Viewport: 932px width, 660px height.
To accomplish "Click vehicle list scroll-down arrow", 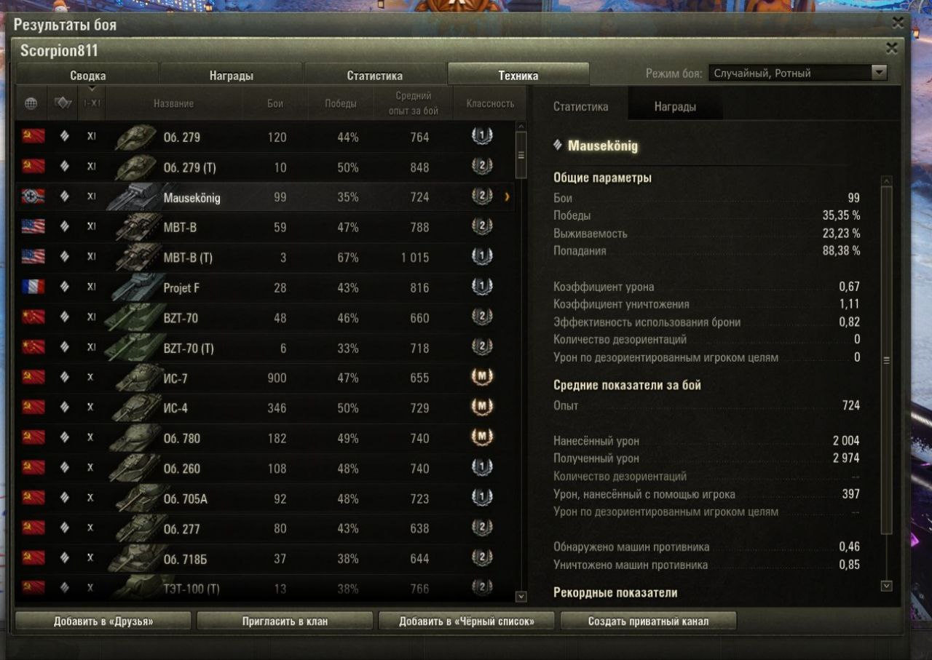I will pos(521,597).
